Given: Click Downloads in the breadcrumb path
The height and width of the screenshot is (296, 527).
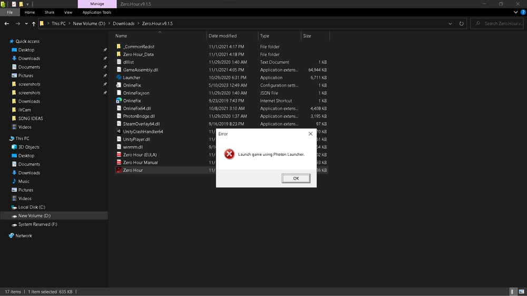Looking at the screenshot, I should tap(123, 24).
